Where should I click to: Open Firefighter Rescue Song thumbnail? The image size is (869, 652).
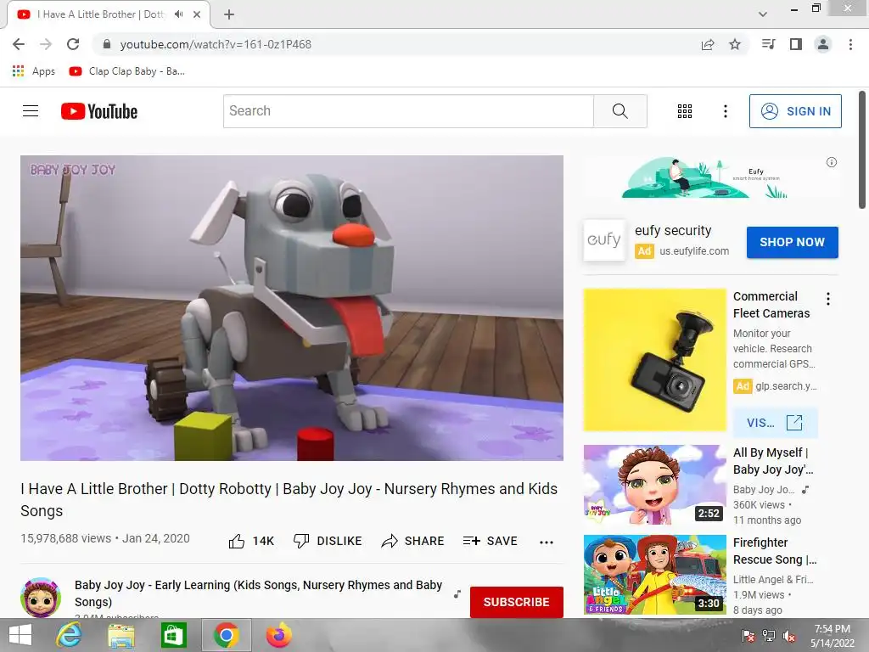click(x=654, y=575)
